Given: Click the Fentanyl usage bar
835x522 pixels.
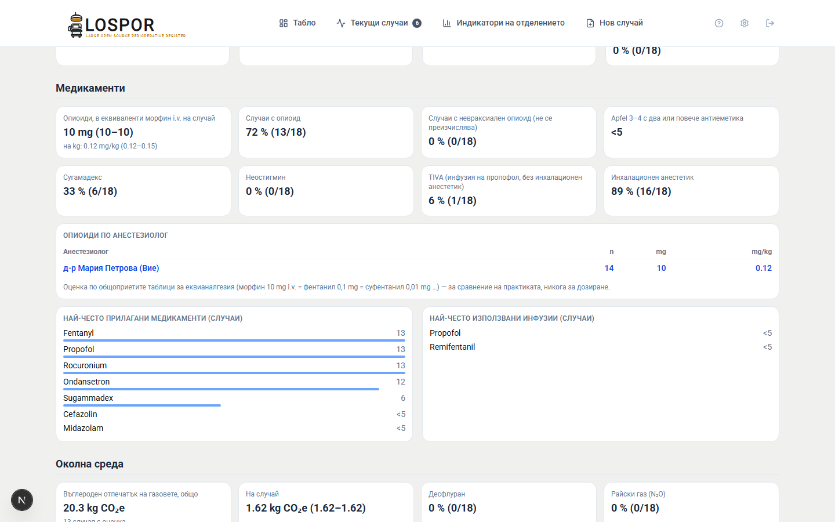Looking at the screenshot, I should tap(234, 340).
